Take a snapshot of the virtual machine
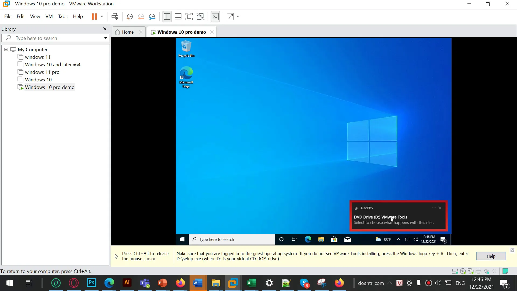This screenshot has width=517, height=291. coord(130,16)
